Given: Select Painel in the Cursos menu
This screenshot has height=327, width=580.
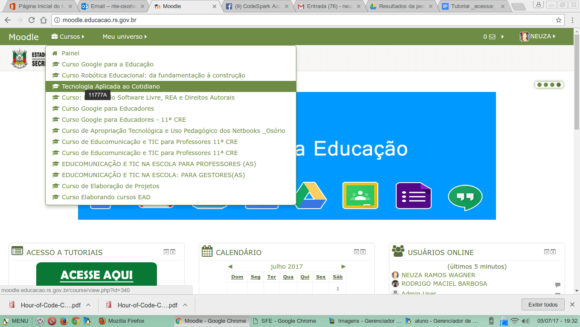Looking at the screenshot, I should [x=171, y=53].
